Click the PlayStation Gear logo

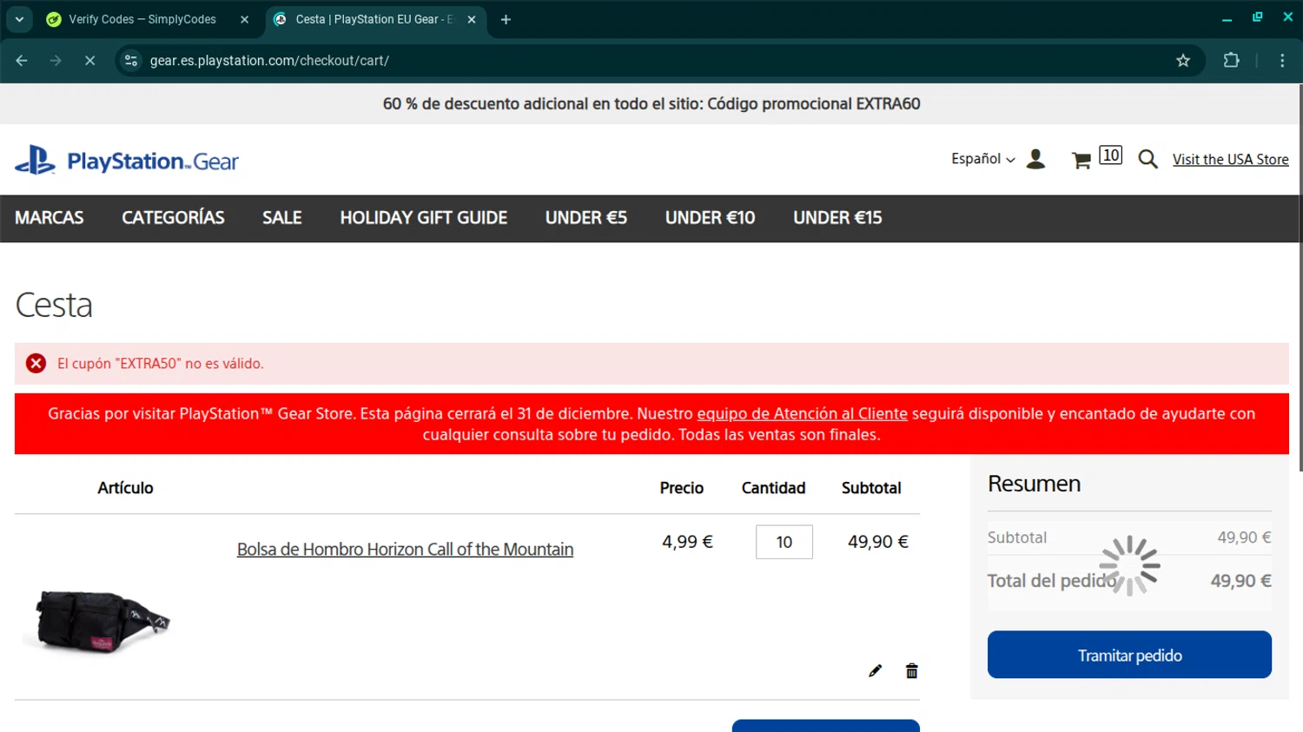click(x=127, y=161)
